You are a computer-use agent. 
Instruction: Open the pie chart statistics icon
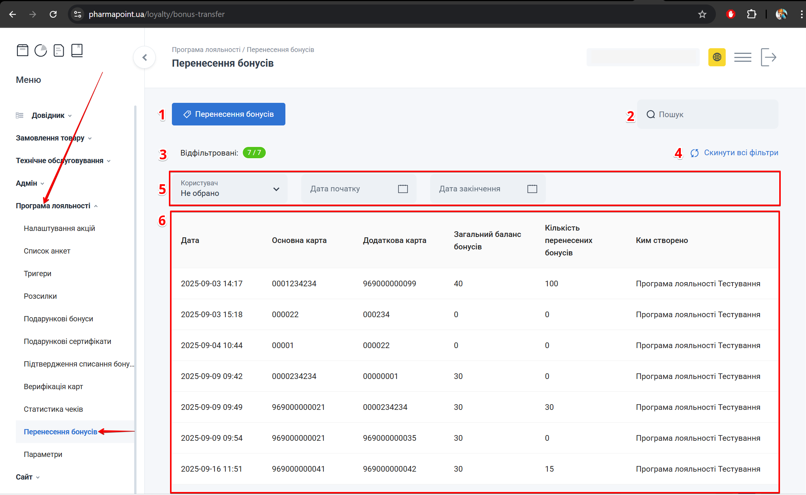(41, 50)
